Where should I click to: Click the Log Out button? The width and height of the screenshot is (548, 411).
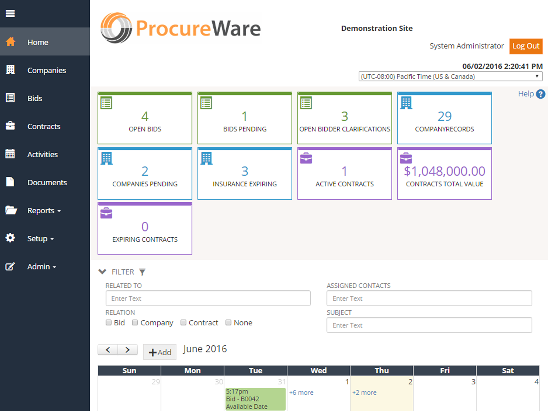526,46
